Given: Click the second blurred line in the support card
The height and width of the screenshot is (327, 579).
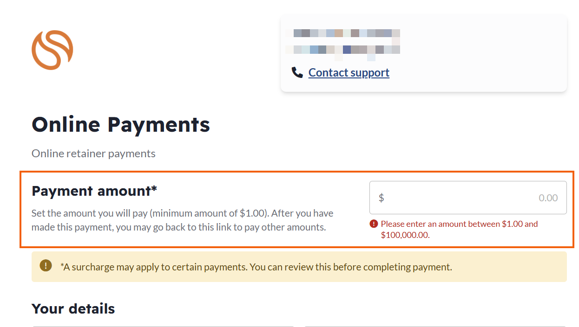Looking at the screenshot, I should pyautogui.click(x=343, y=50).
